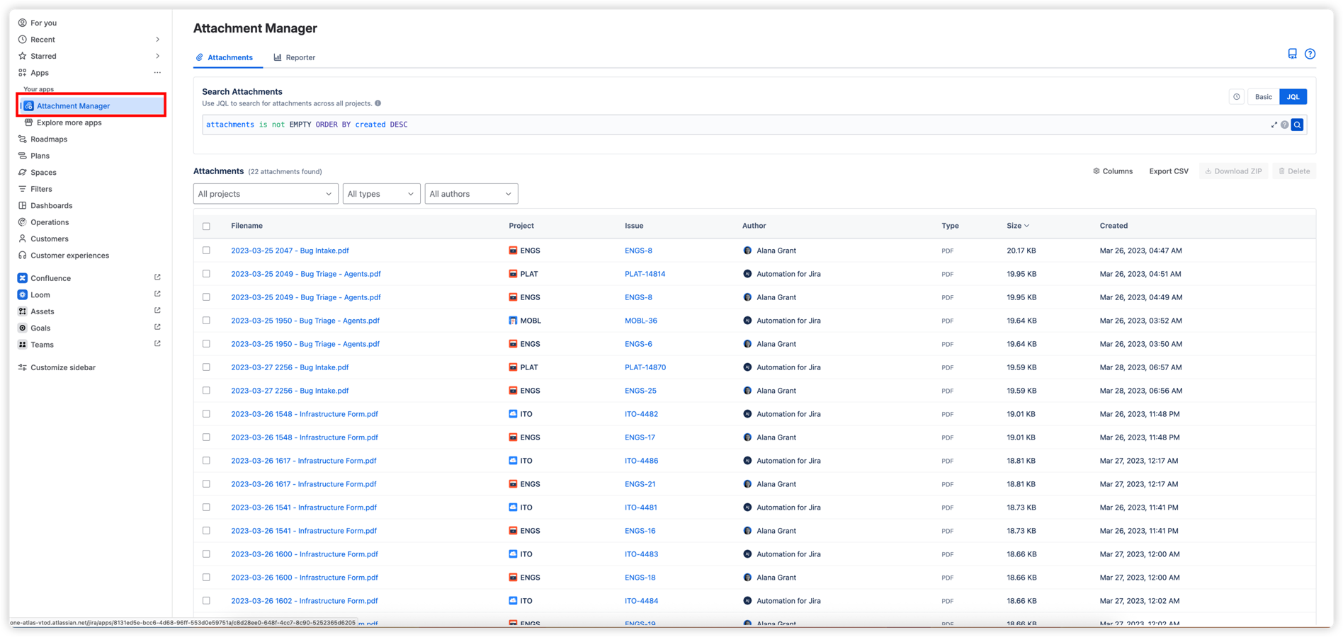Check the row for MOBL-36 attachment

point(206,321)
